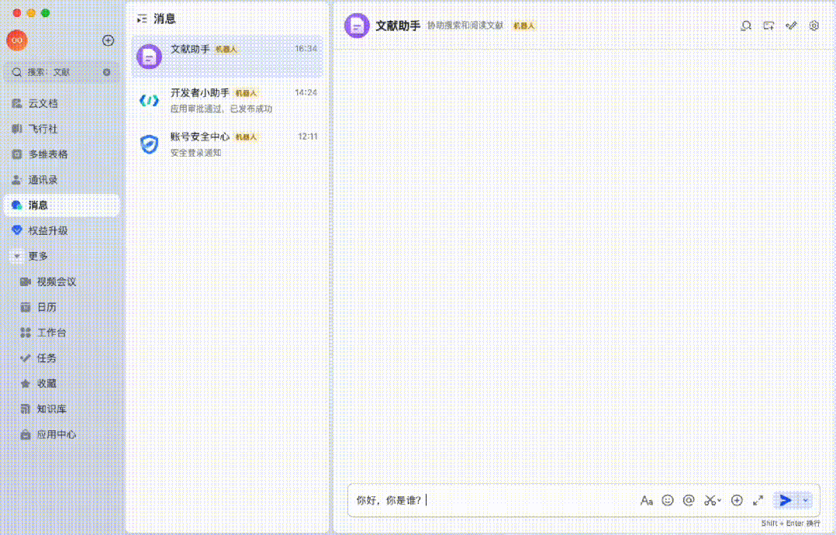
Task: Open the 开发者小助手 conversation
Action: pyautogui.click(x=226, y=100)
